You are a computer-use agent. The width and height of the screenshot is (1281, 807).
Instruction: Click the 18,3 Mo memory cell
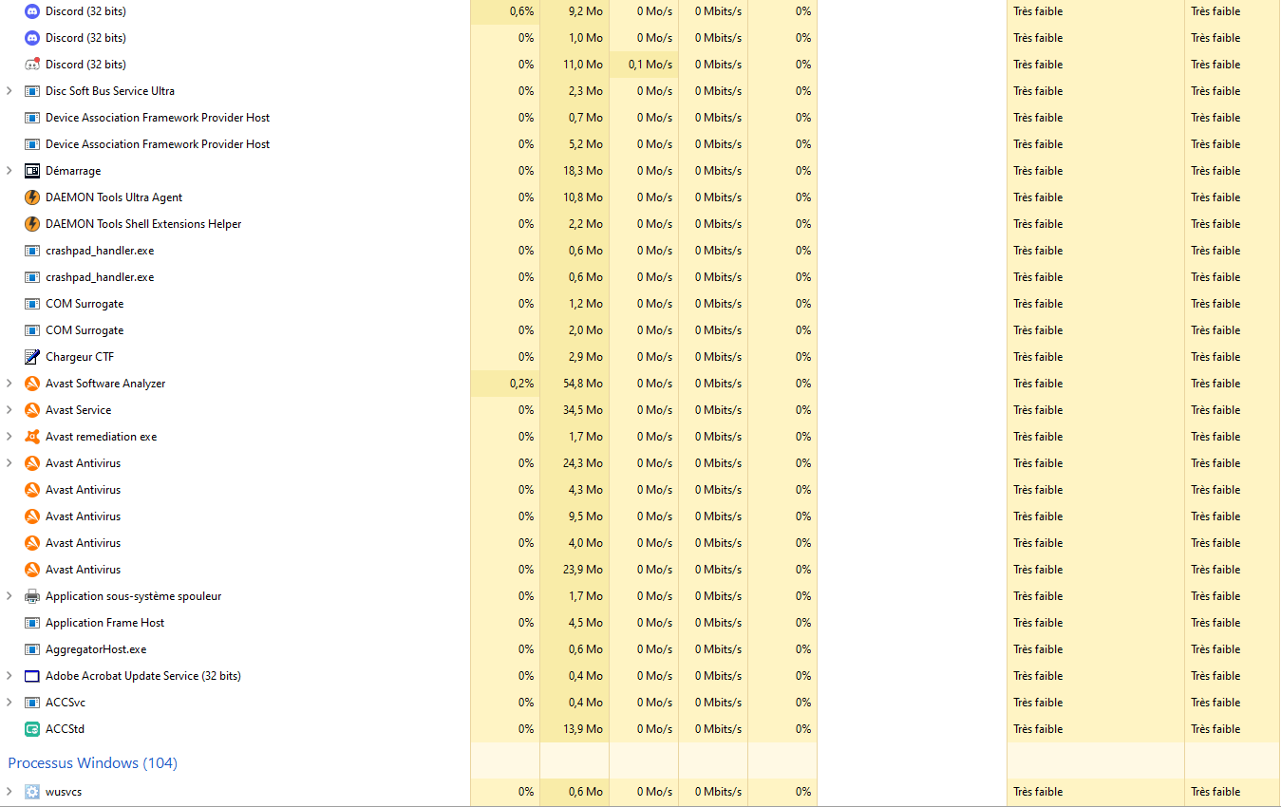pyautogui.click(x=575, y=171)
